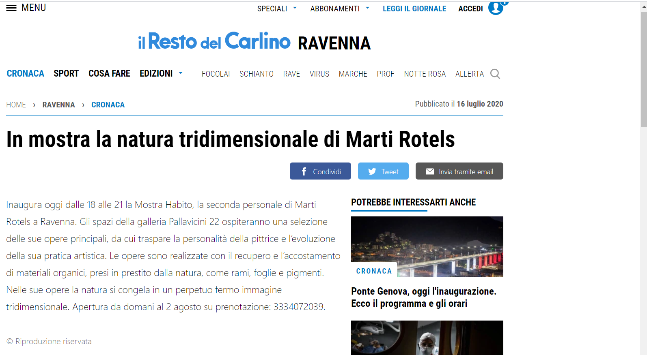The width and height of the screenshot is (647, 355).
Task: Expand the ABBONAMENTI dropdown arrow
Action: click(367, 8)
